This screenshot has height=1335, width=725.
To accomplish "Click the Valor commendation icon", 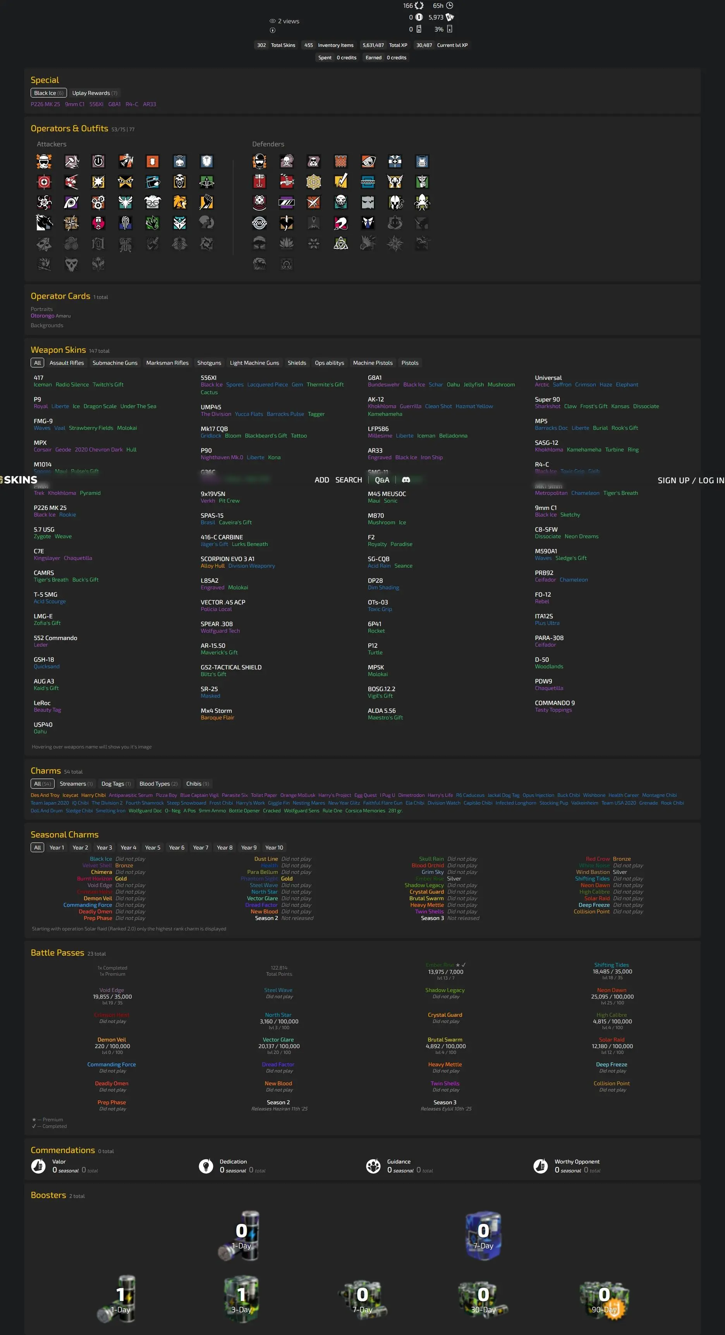I will click(x=38, y=1165).
